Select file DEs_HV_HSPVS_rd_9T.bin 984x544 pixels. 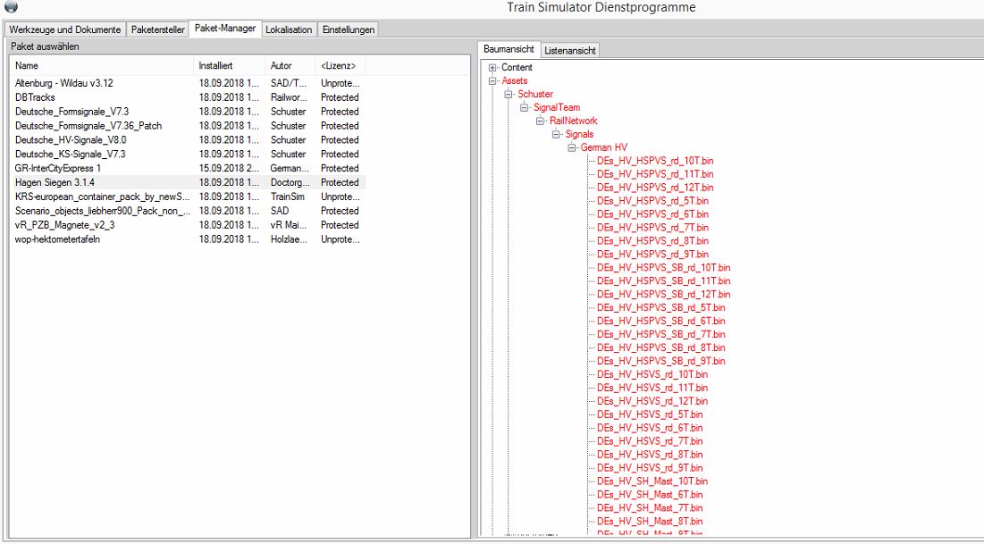tap(652, 255)
